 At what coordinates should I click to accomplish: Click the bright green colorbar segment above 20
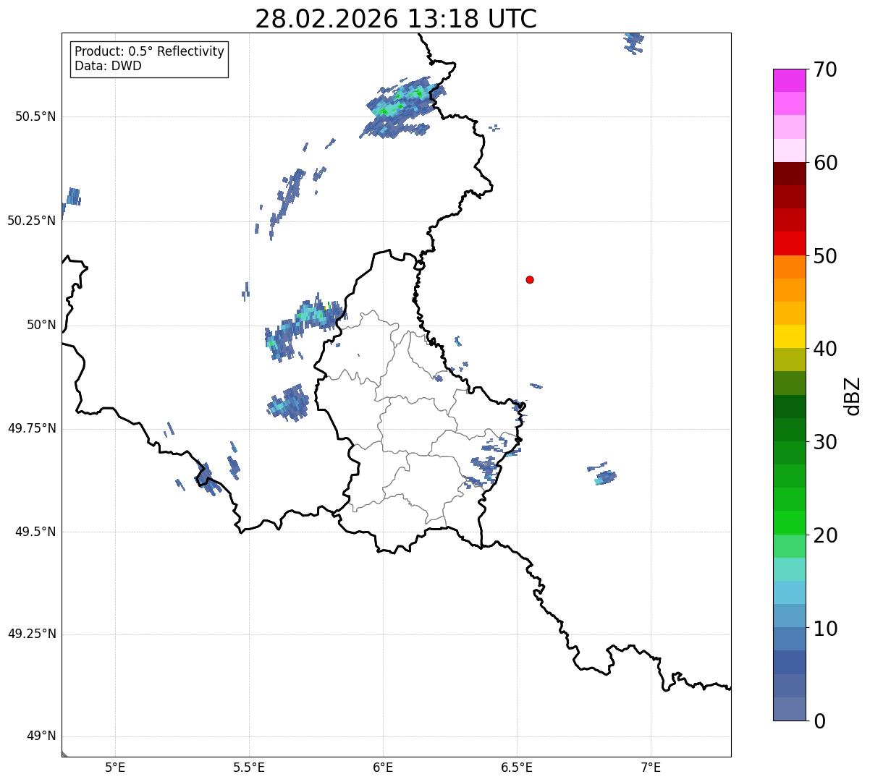(x=789, y=523)
